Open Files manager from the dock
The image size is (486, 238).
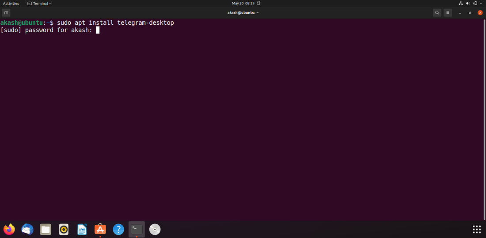coord(46,229)
